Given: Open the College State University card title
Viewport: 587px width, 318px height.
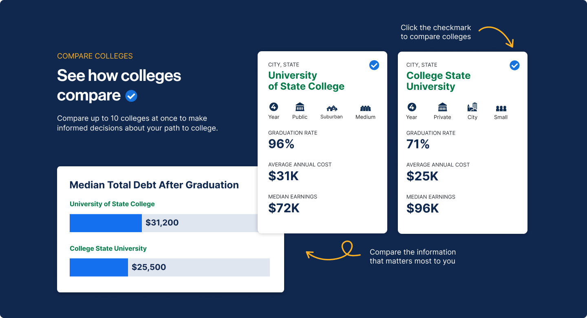Looking at the screenshot, I should pyautogui.click(x=438, y=81).
